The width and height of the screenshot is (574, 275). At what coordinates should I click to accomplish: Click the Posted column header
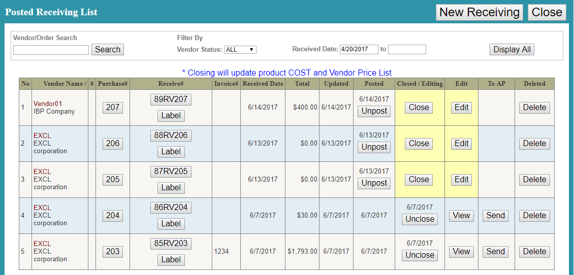(374, 84)
